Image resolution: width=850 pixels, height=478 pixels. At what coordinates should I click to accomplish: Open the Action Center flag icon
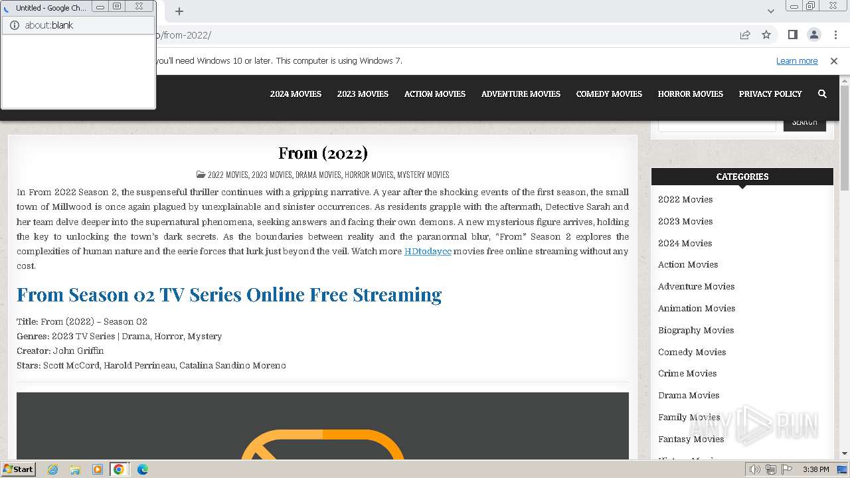(x=787, y=469)
